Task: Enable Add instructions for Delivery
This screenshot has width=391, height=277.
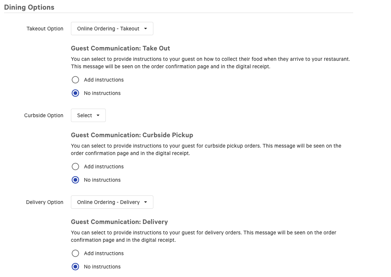Action: tap(75, 253)
